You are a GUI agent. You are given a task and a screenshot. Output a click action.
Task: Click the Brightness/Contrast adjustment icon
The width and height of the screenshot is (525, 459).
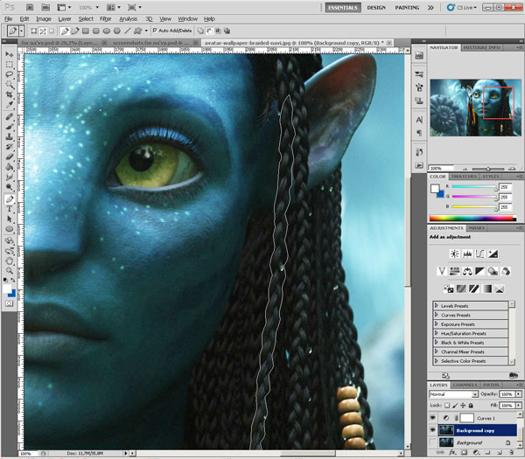[x=455, y=254]
